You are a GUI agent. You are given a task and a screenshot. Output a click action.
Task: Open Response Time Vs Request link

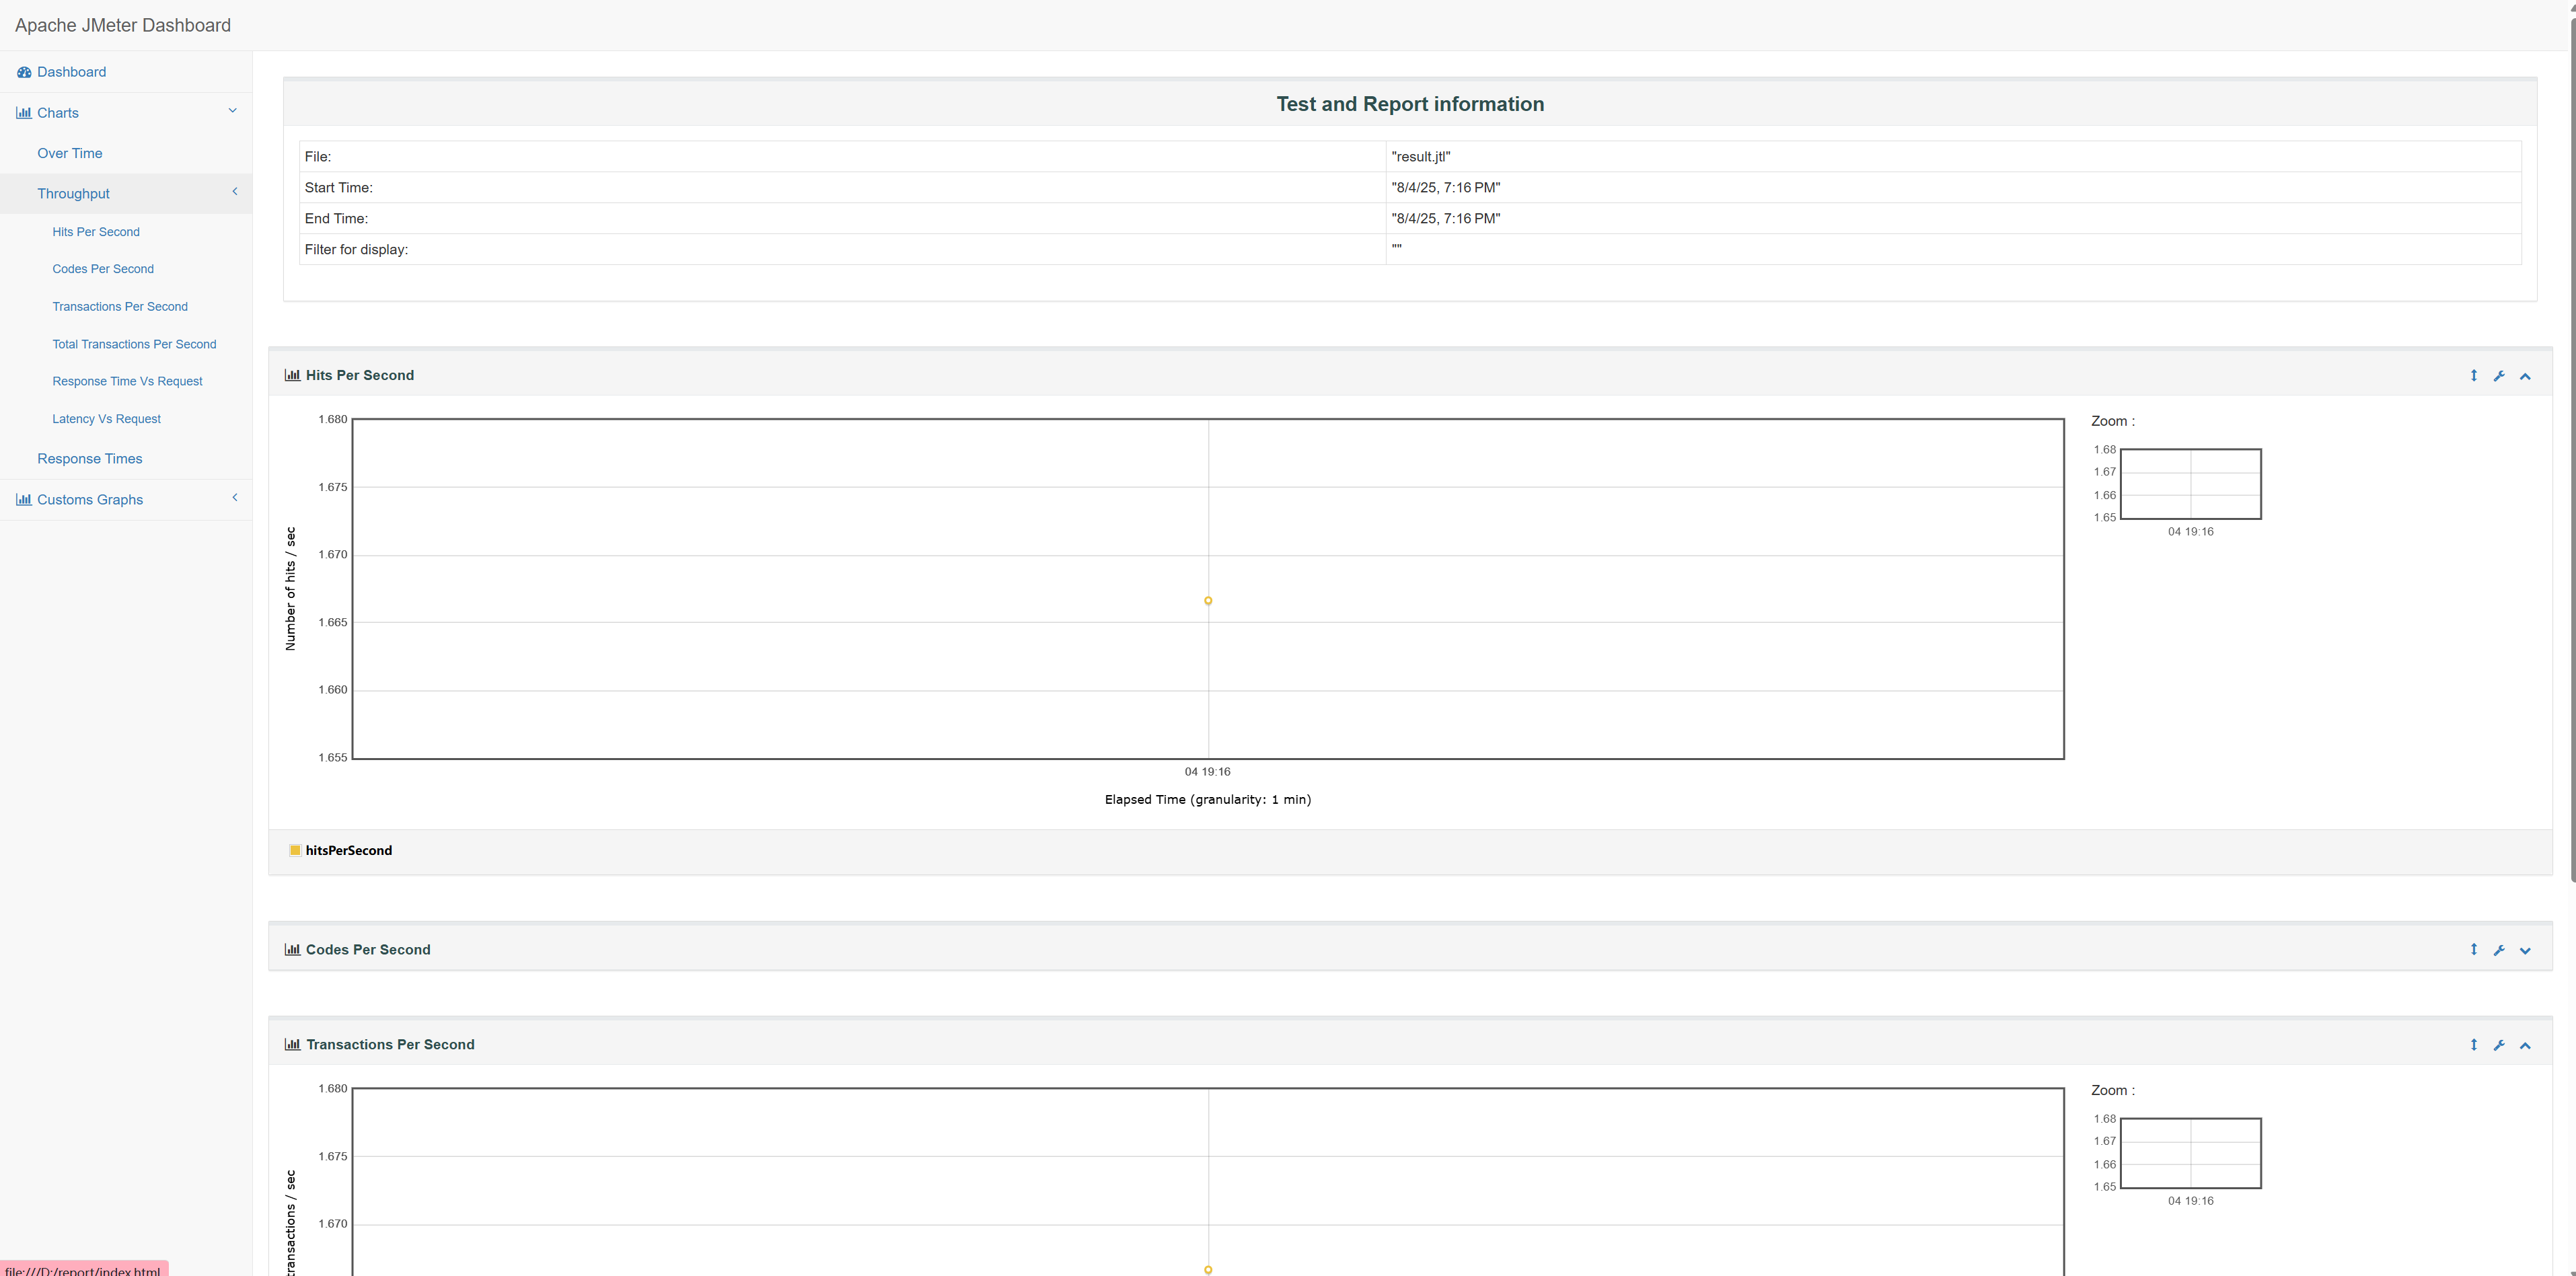click(127, 381)
